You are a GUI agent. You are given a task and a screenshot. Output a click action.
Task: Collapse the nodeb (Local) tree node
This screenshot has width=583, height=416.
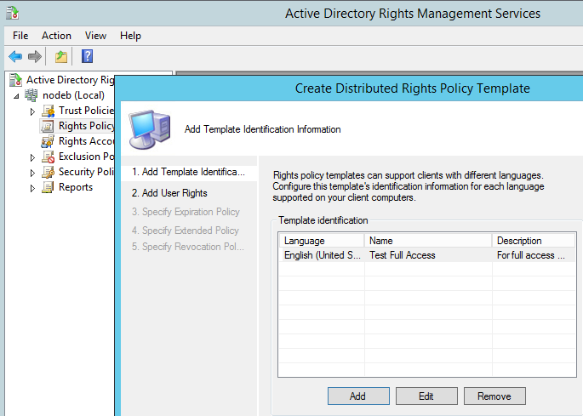click(x=16, y=96)
